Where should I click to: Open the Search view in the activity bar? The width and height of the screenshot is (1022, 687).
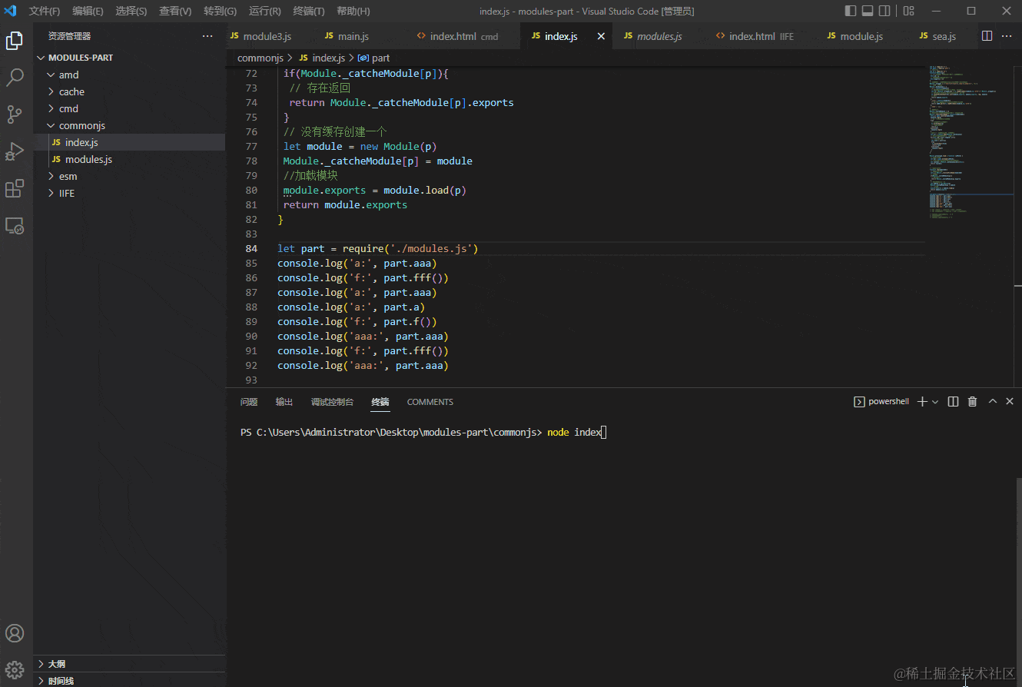tap(15, 77)
